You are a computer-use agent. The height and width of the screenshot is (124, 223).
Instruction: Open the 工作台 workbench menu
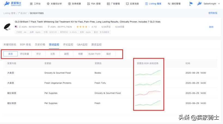tap(35, 4)
